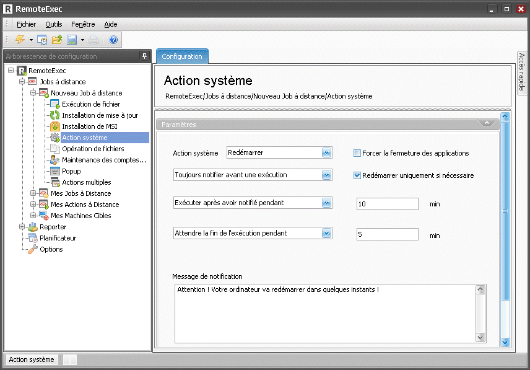This screenshot has height=370, width=530.
Task: Click the Mes Machines Cibles icon
Action: point(44,216)
